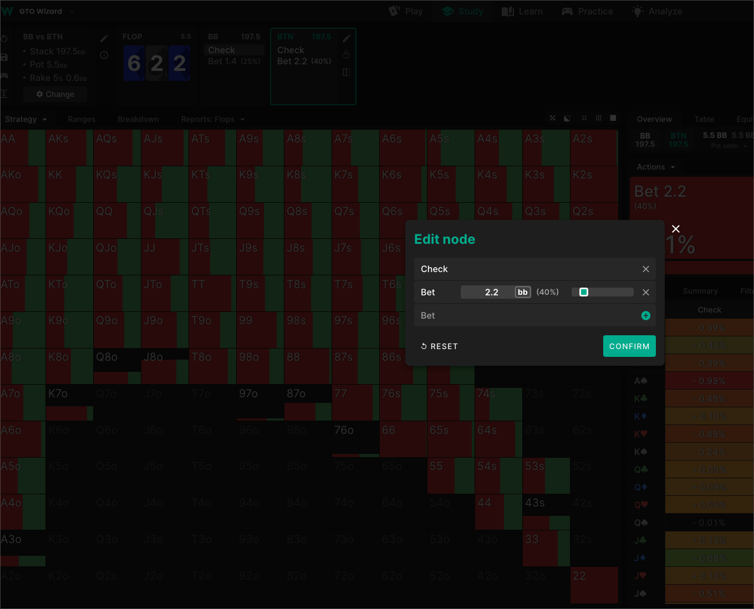The width and height of the screenshot is (754, 609).
Task: Toggle the slider handle on the Bet row
Action: click(583, 292)
